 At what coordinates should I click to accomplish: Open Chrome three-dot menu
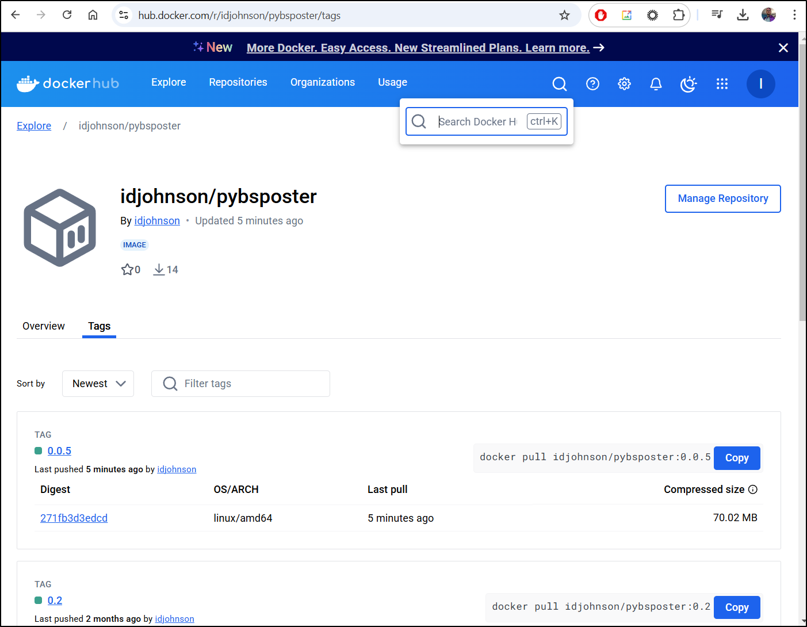click(794, 15)
